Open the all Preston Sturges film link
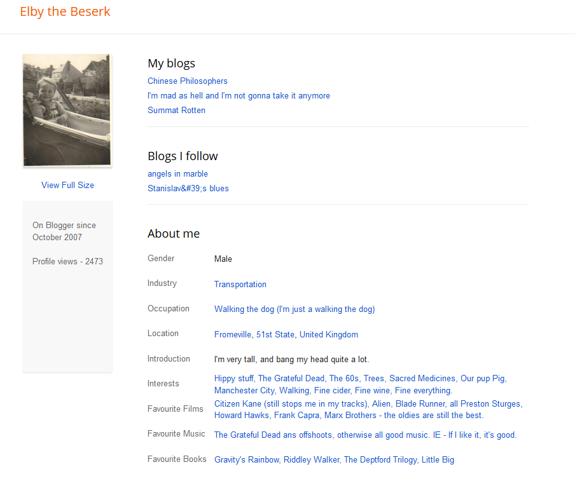 (485, 403)
